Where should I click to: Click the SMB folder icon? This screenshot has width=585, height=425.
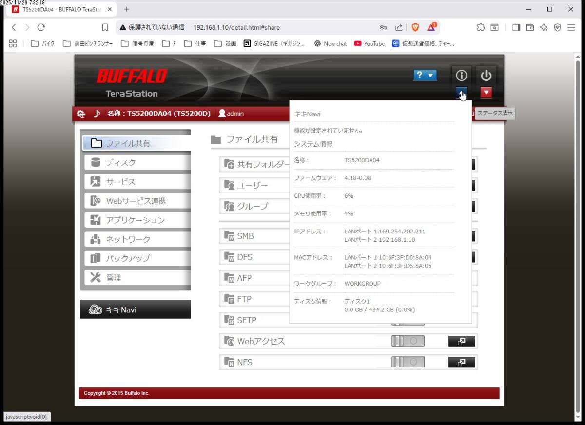[x=229, y=236]
